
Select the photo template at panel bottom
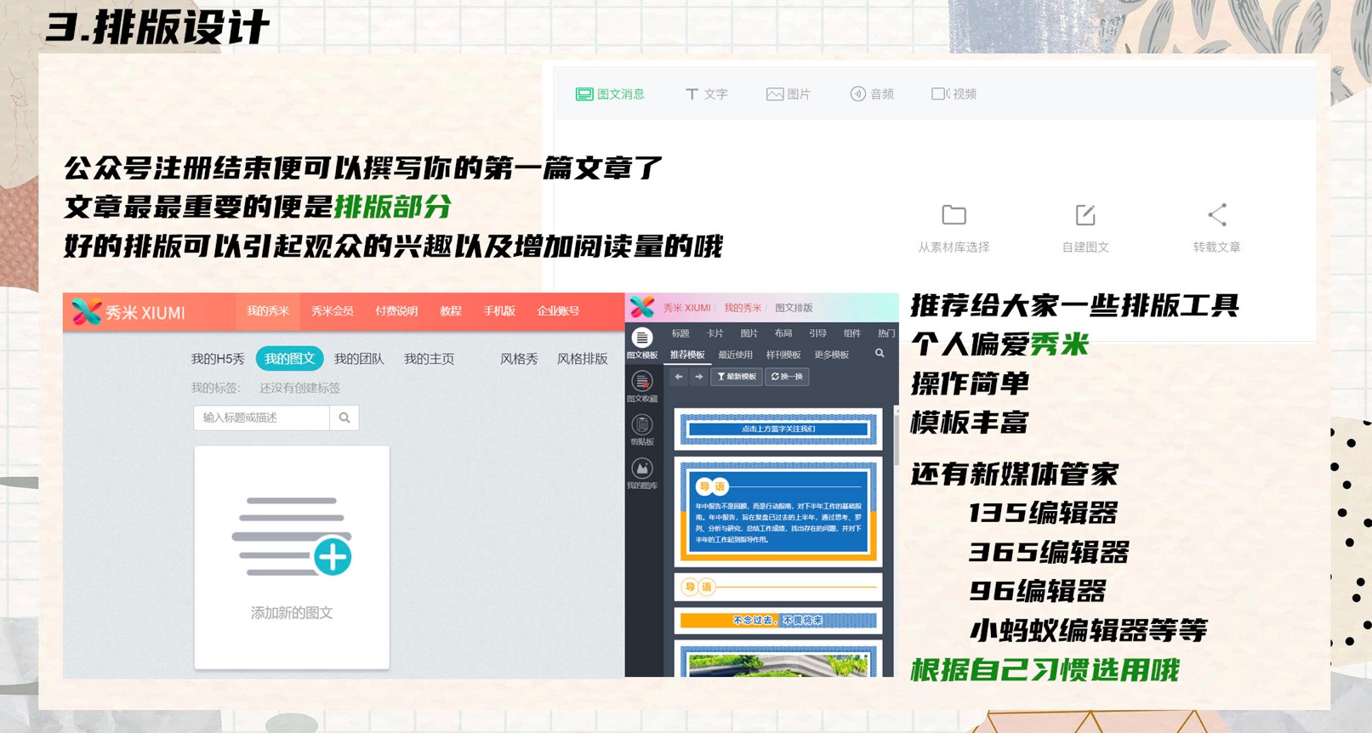point(778,660)
